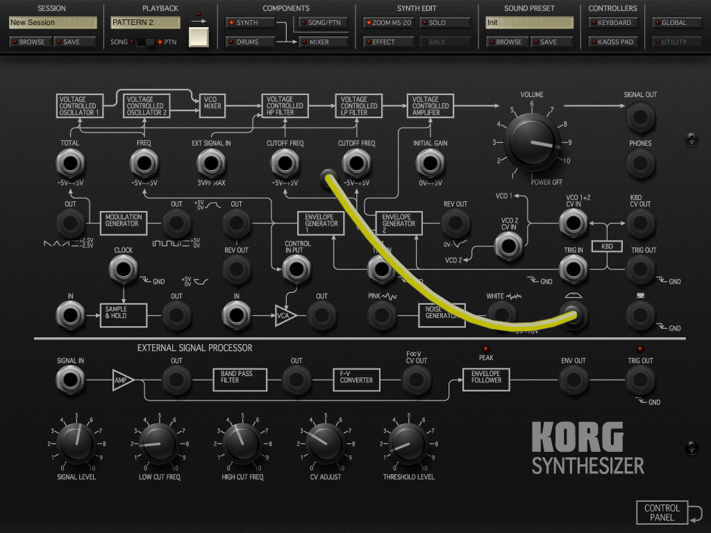The image size is (711, 533).
Task: Open the GLOBAL settings
Action: pyautogui.click(x=676, y=23)
